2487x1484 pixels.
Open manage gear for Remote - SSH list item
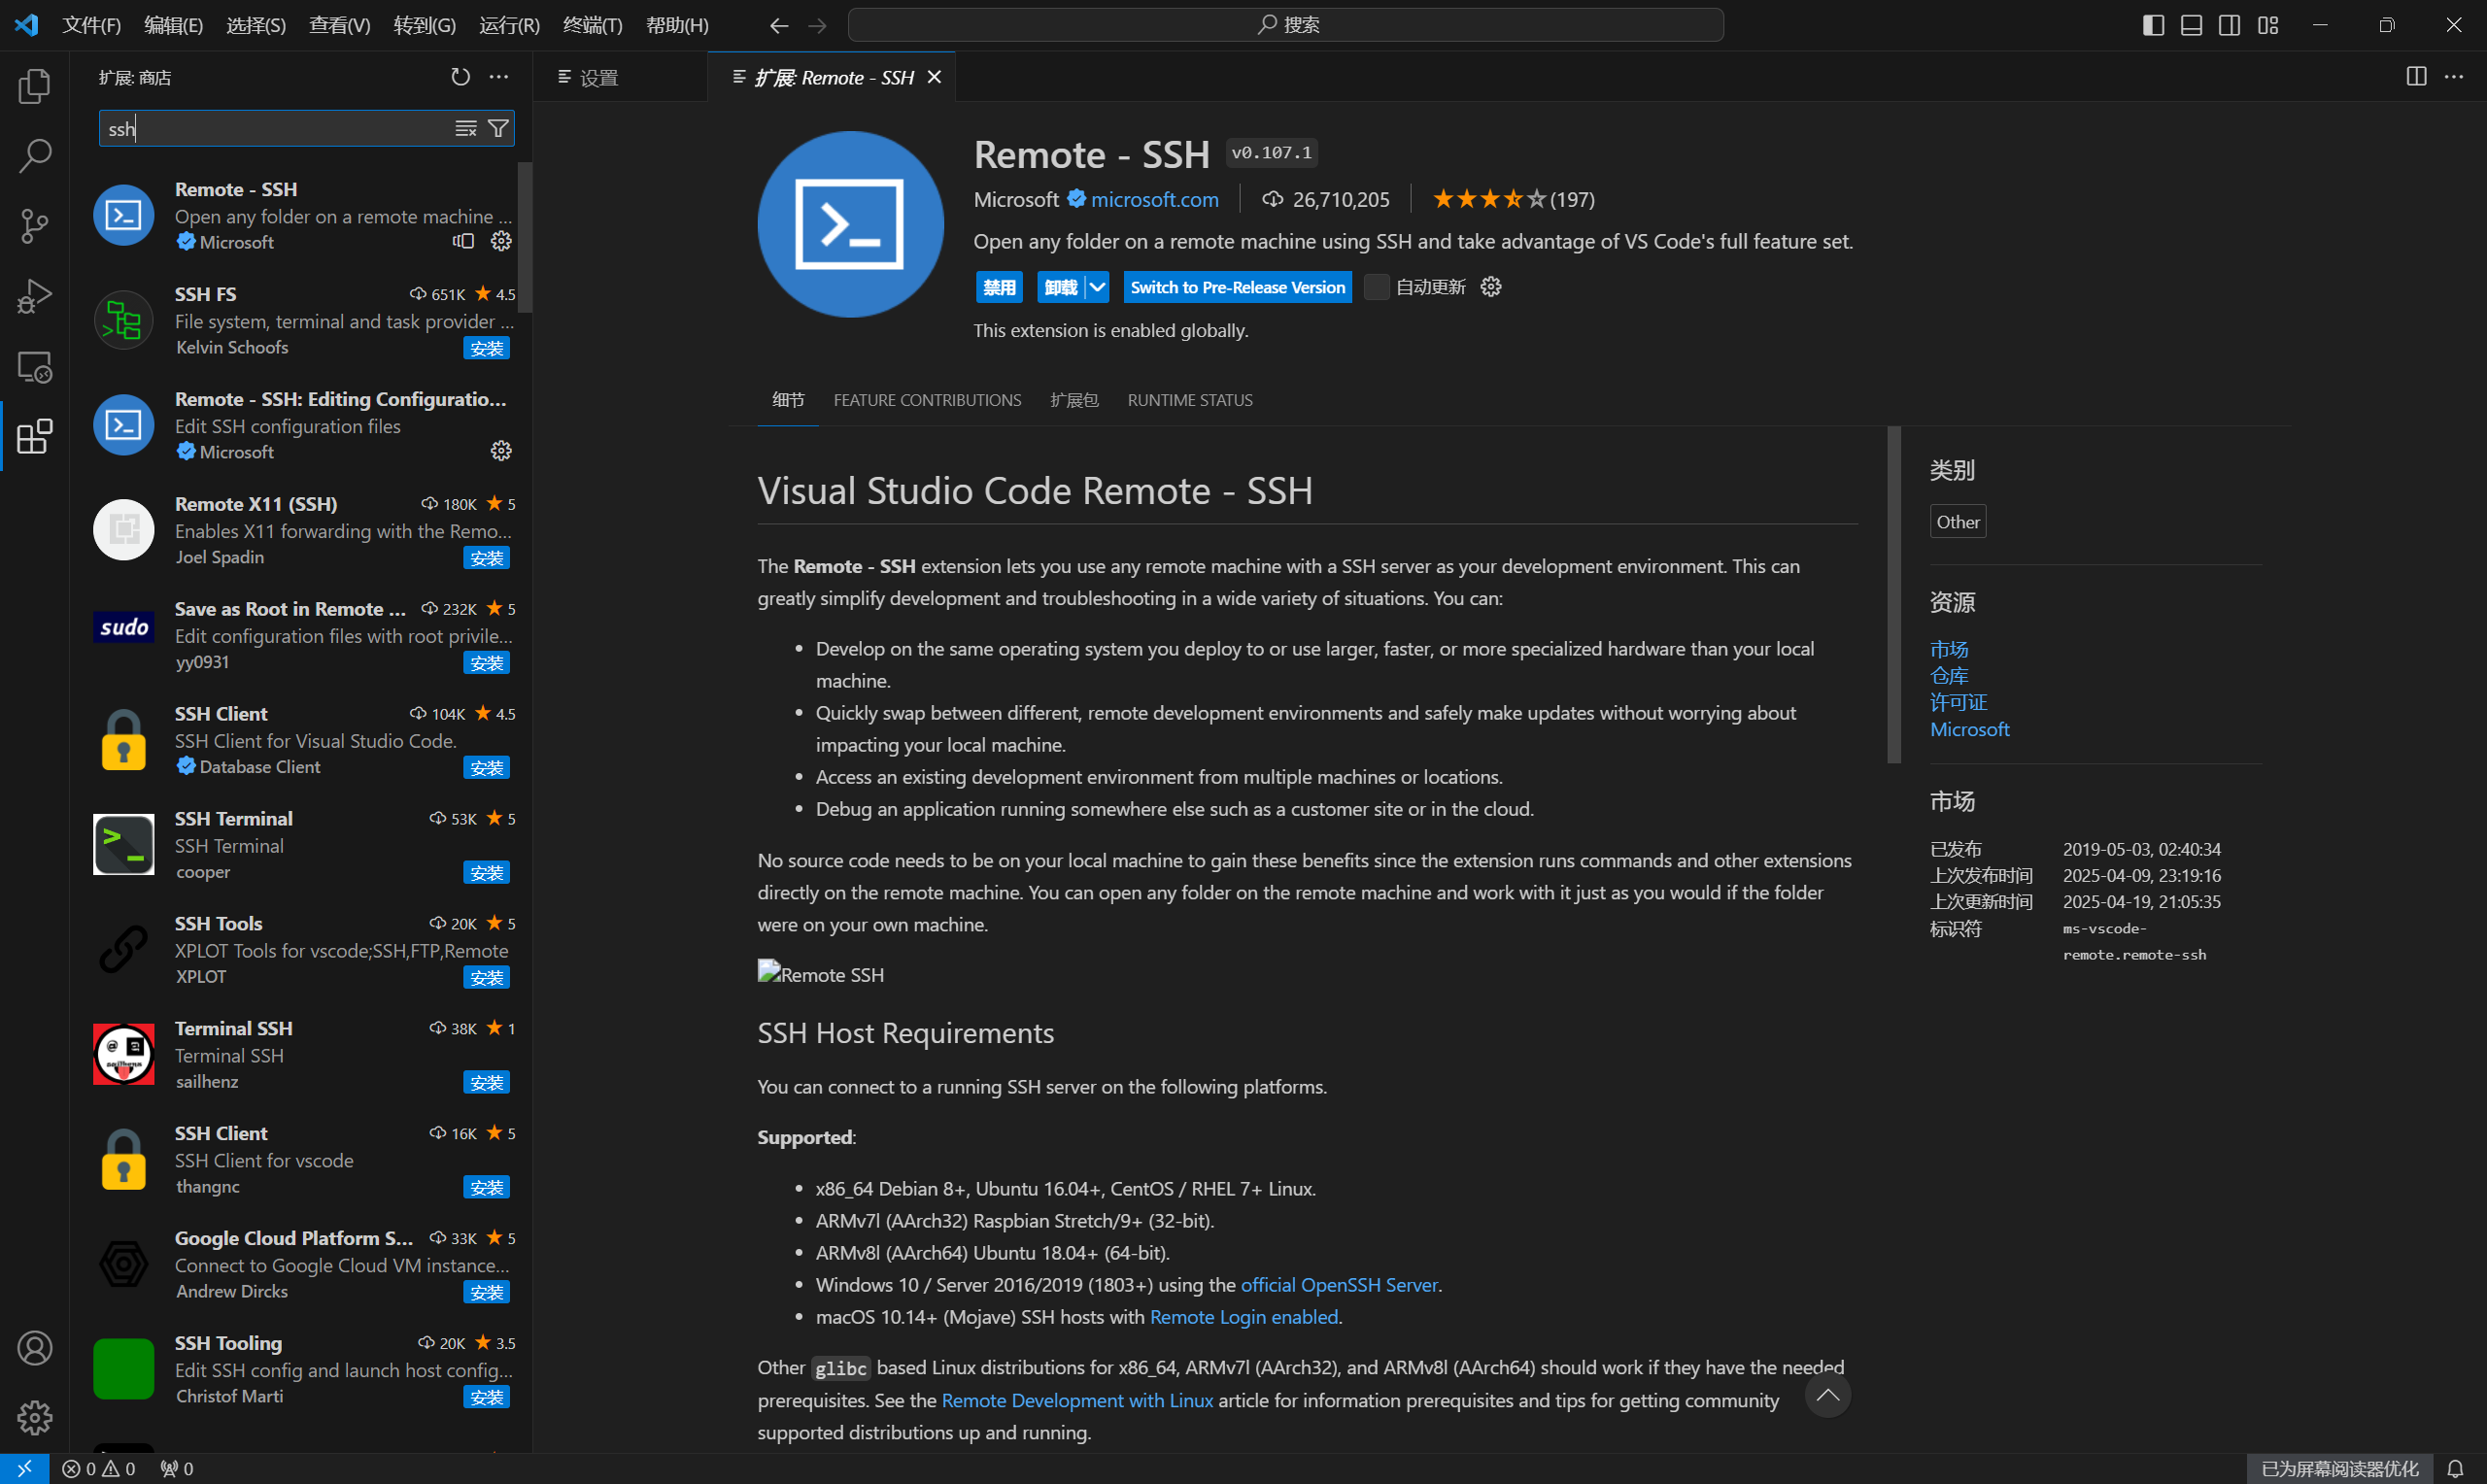point(501,241)
